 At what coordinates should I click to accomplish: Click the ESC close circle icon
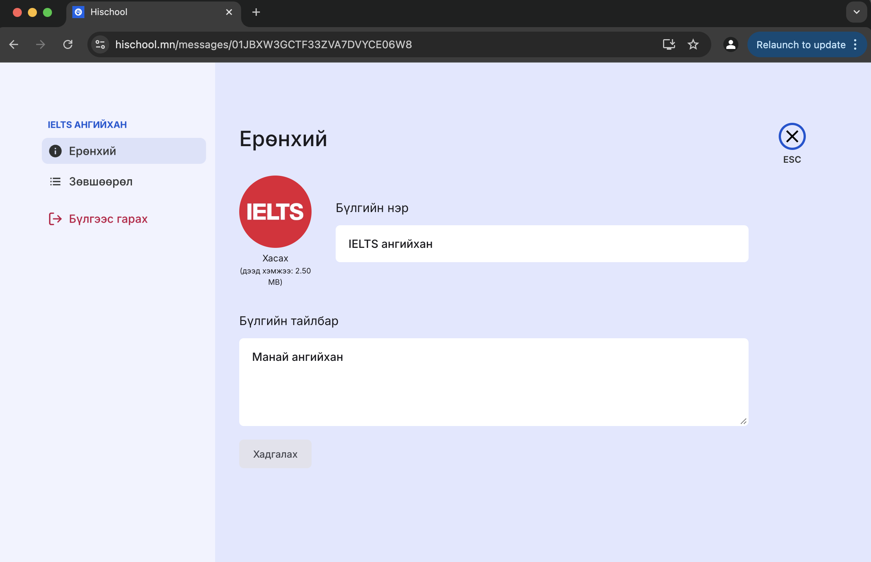point(792,136)
